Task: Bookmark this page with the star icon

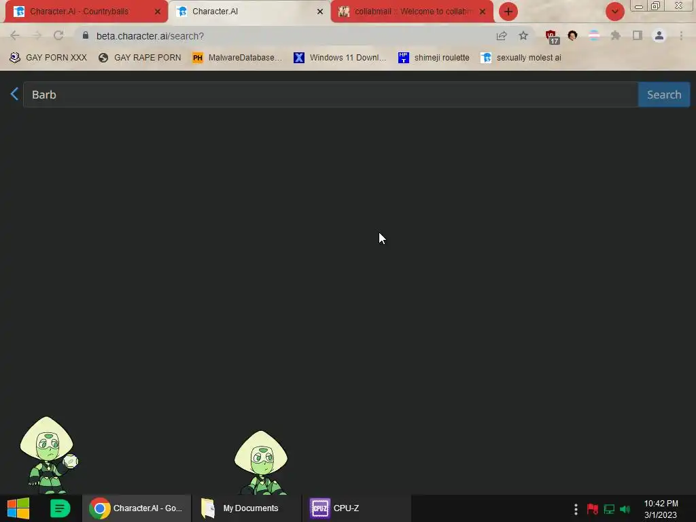Action: (523, 35)
